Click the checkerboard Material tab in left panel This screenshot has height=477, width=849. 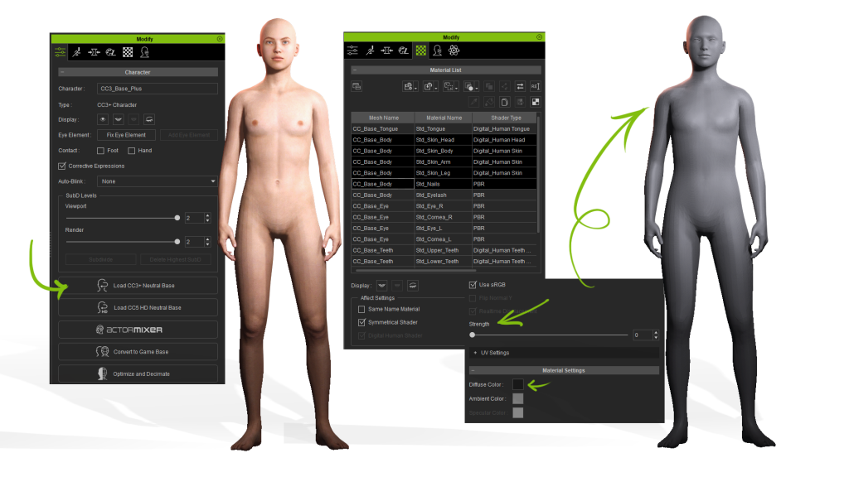tap(128, 52)
